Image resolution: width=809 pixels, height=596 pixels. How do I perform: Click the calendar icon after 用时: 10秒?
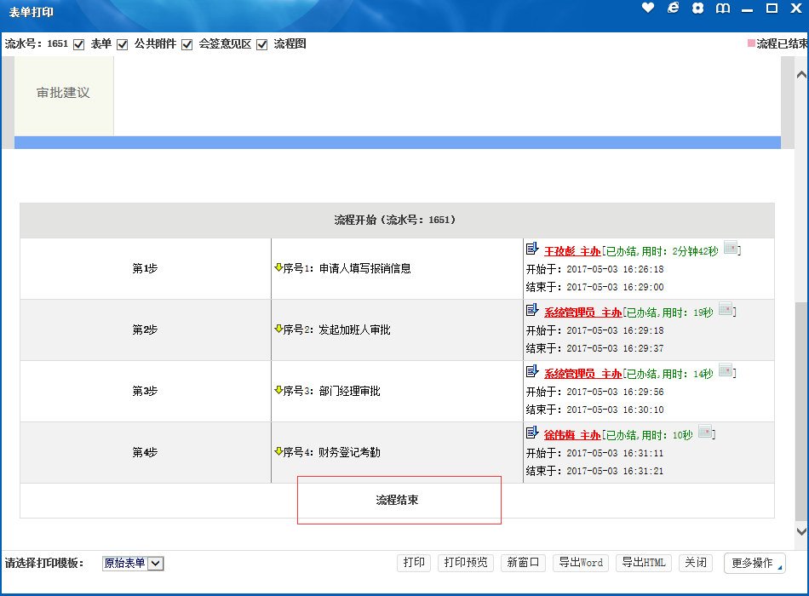(705, 433)
